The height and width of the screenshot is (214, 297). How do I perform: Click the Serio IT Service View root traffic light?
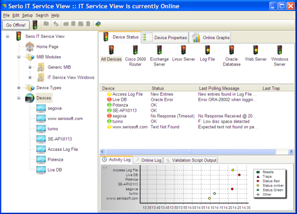(18, 36)
